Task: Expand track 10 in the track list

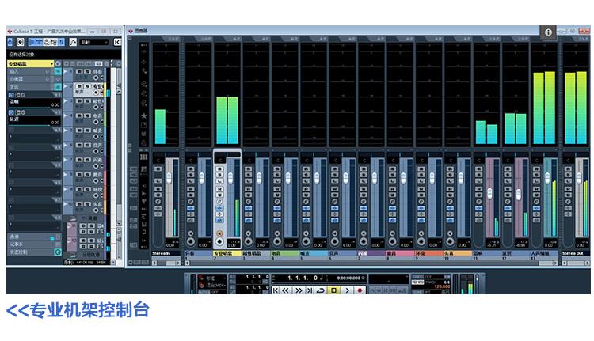Action: coord(66,203)
